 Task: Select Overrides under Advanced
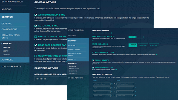point(73,73)
